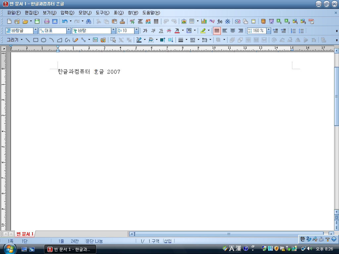Screen dimensions: 339x254
Task: Open the formula editor fx icon
Action: [x=220, y=21]
